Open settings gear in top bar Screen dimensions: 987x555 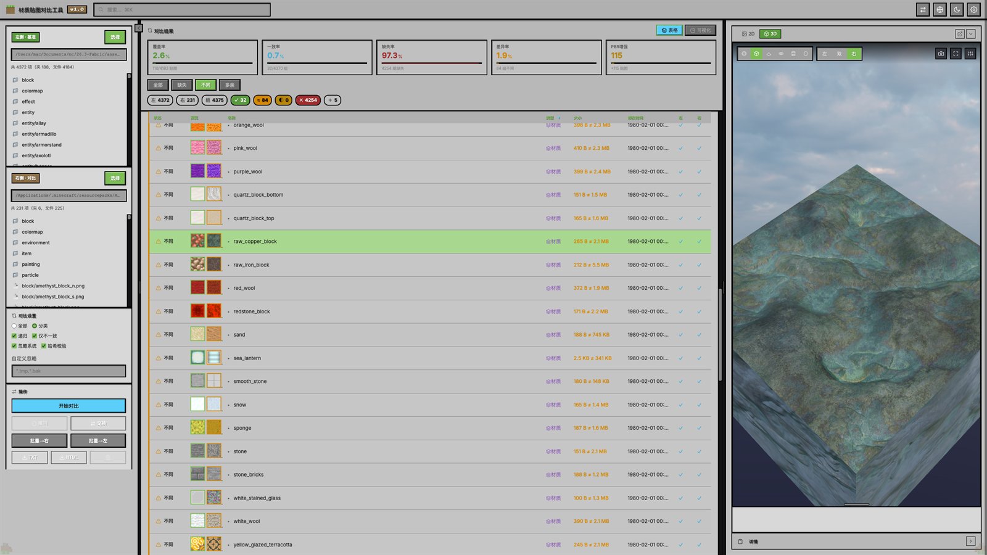(x=973, y=9)
